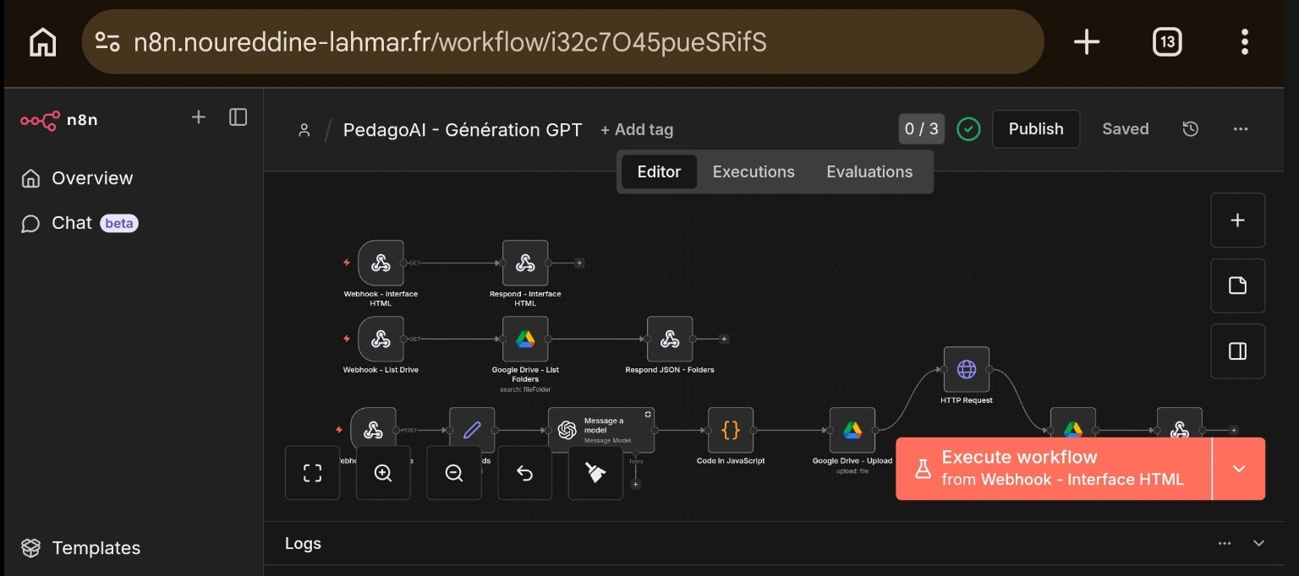The height and width of the screenshot is (576, 1299).
Task: Select the Code in JavaScript node
Action: coord(731,430)
